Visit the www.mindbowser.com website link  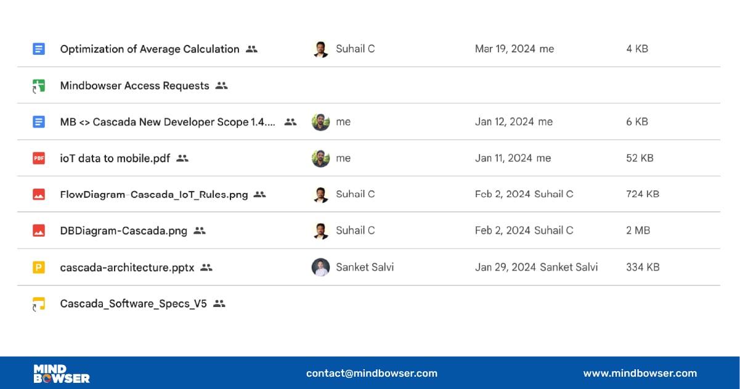(640, 373)
